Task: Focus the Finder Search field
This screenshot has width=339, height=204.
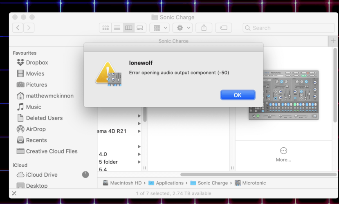Action: [289, 28]
